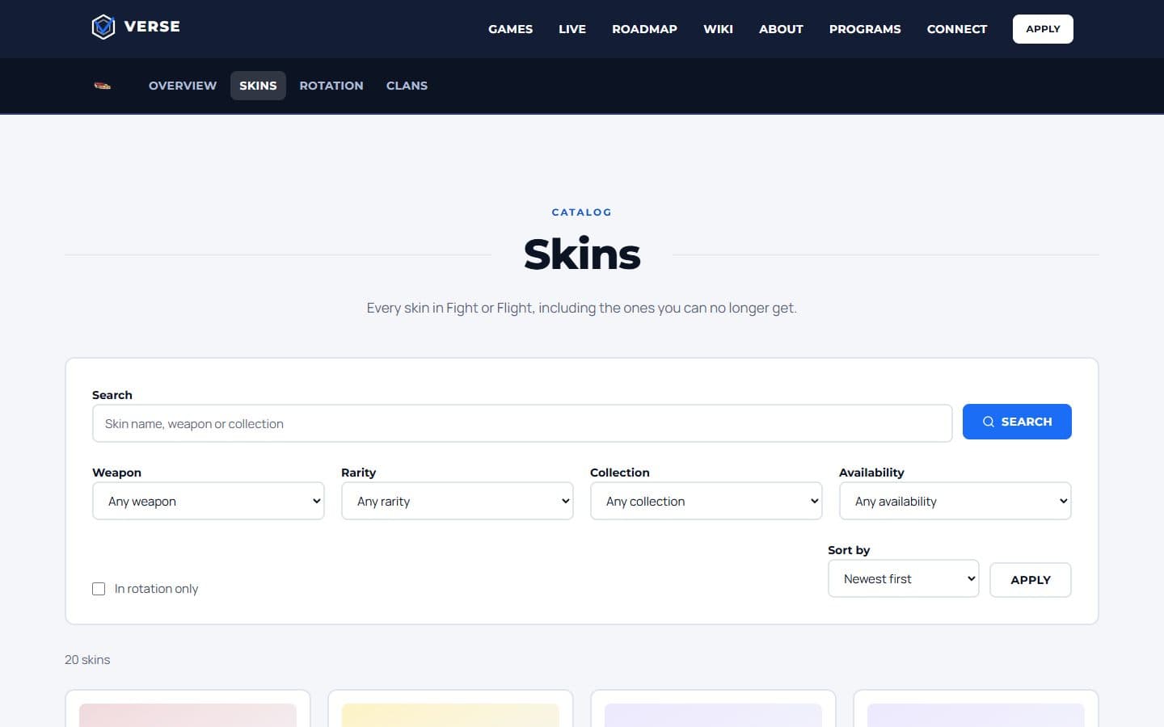Open the Any weapon dropdown
This screenshot has width=1164, height=727.
(x=209, y=501)
